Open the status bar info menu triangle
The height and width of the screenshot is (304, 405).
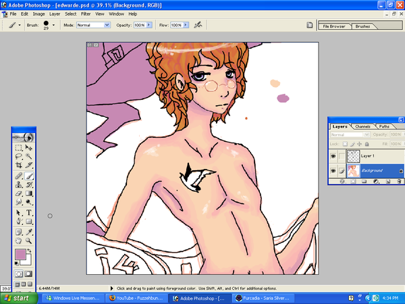point(112,288)
